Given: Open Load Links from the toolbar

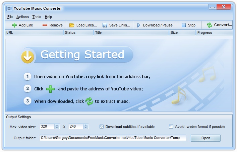Looking at the screenshot, I should click(83, 25).
